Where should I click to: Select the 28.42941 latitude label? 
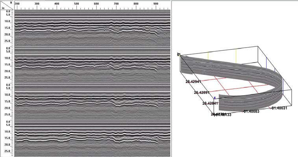(x=193, y=81)
